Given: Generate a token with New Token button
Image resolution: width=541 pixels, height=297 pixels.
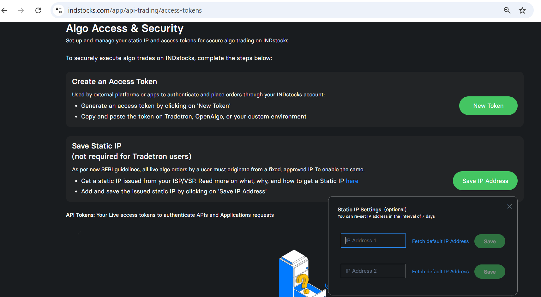Looking at the screenshot, I should pyautogui.click(x=488, y=106).
